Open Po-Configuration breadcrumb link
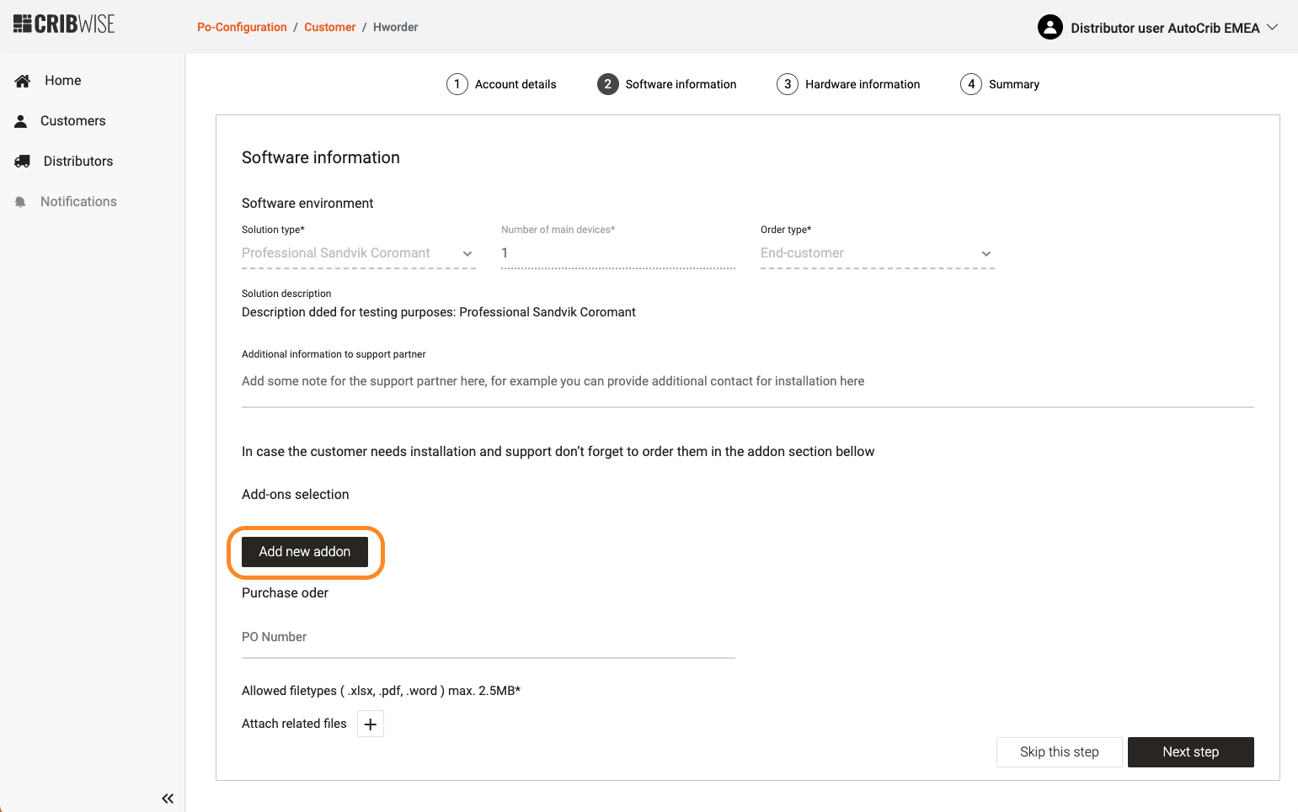The height and width of the screenshot is (812, 1298). [x=242, y=27]
